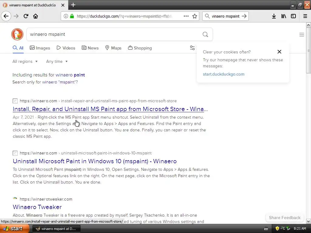Click the Firefox address bar URL
Image resolution: width=311 pixels, height=233 pixels.
(124, 16)
